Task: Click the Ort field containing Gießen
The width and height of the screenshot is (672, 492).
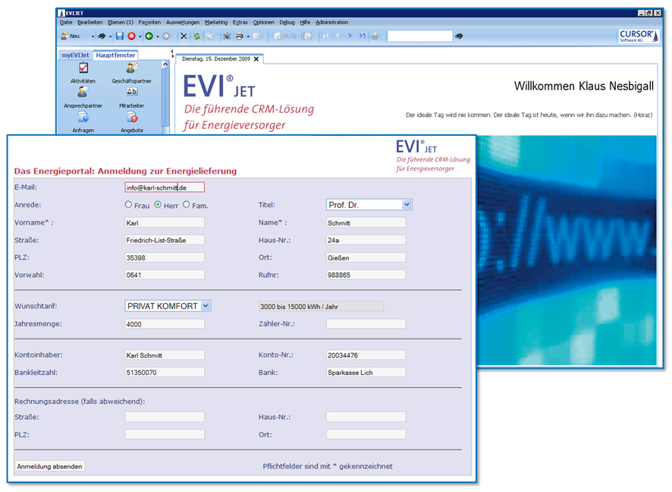Action: [x=366, y=257]
